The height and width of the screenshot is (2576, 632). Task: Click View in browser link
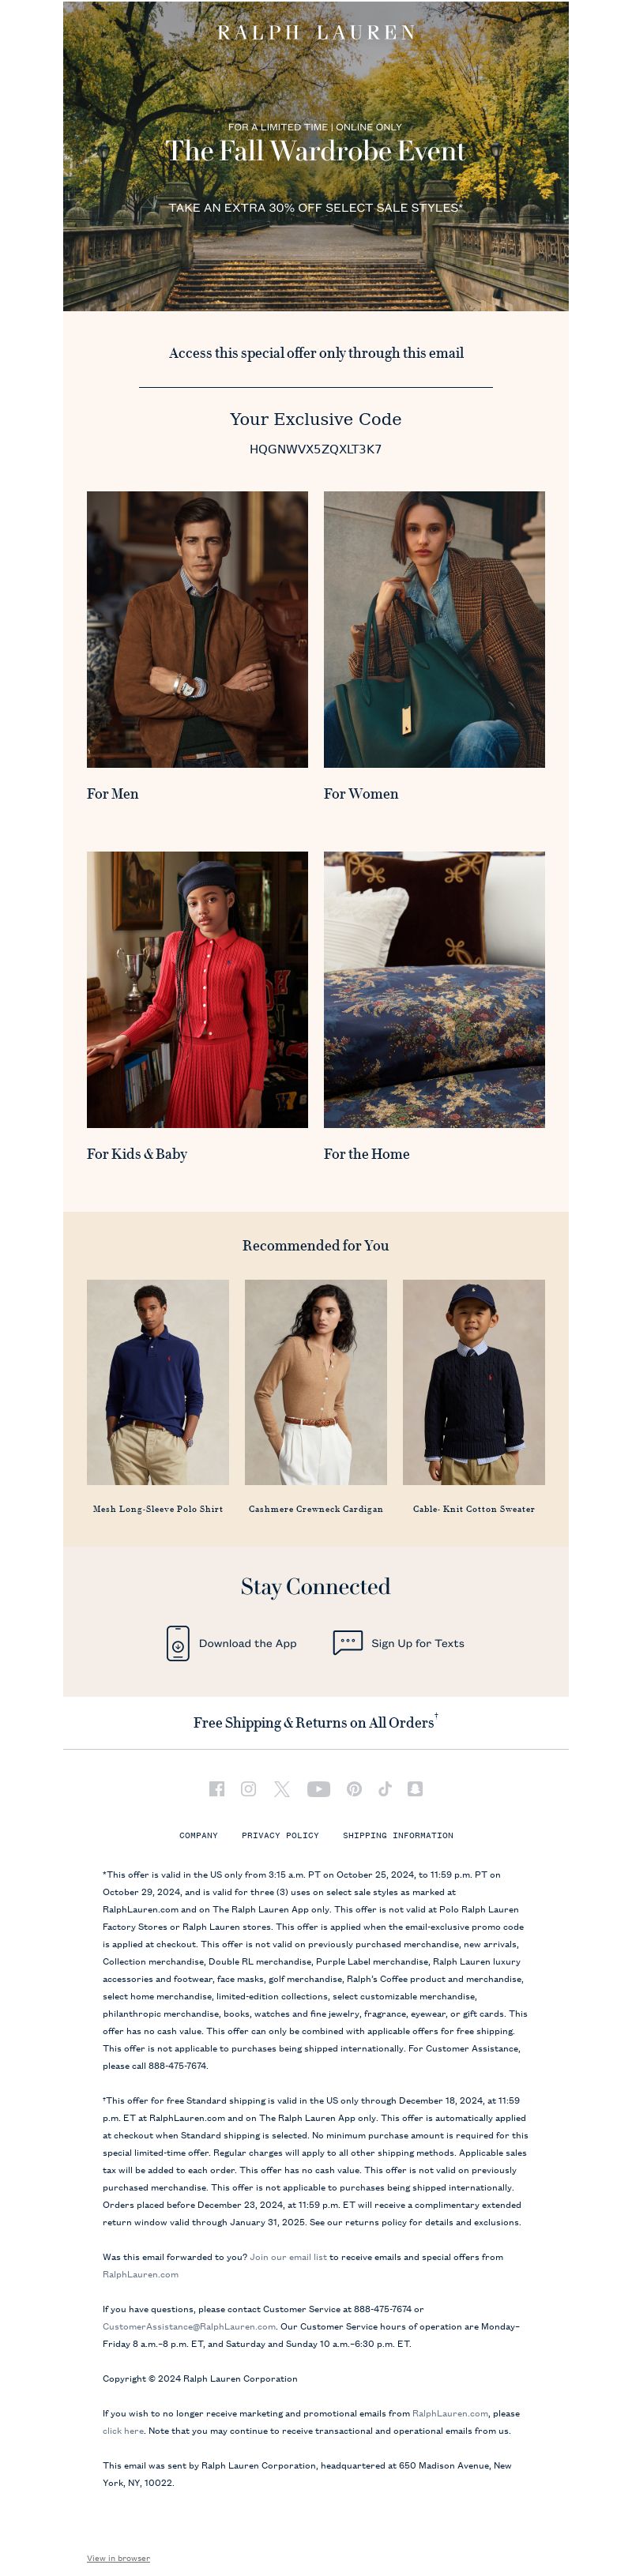(x=118, y=2558)
